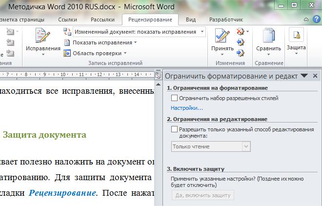The height and width of the screenshot is (206, 322).
Task: Click Да, включить защиту button
Action: [x=203, y=195]
